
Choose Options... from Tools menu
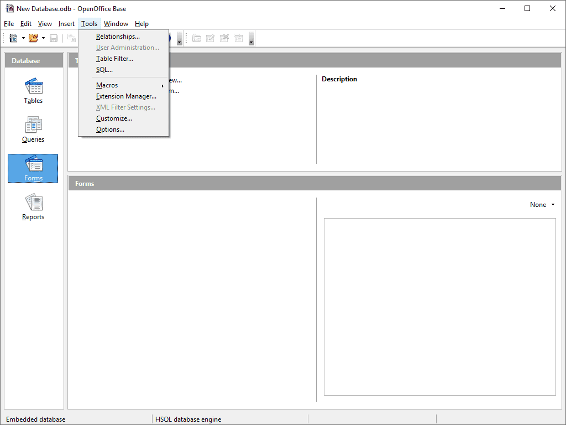tap(123, 129)
